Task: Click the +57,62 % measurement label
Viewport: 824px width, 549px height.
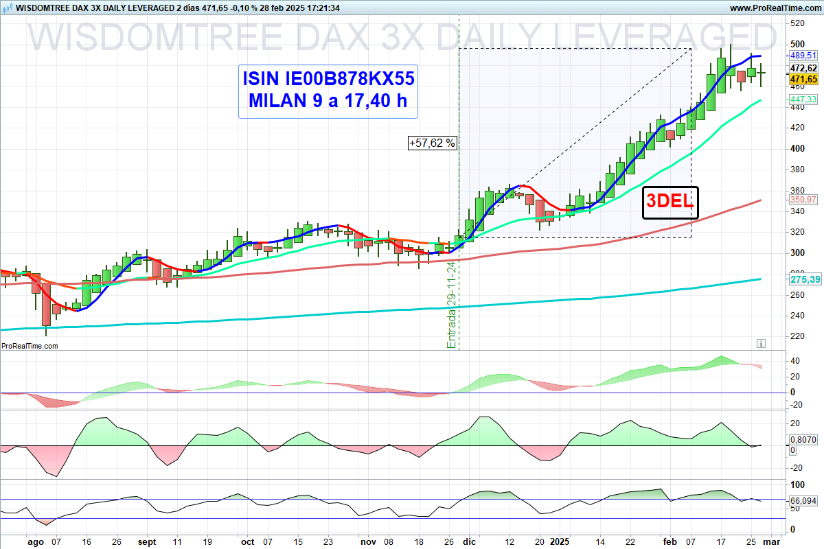Action: 432,143
